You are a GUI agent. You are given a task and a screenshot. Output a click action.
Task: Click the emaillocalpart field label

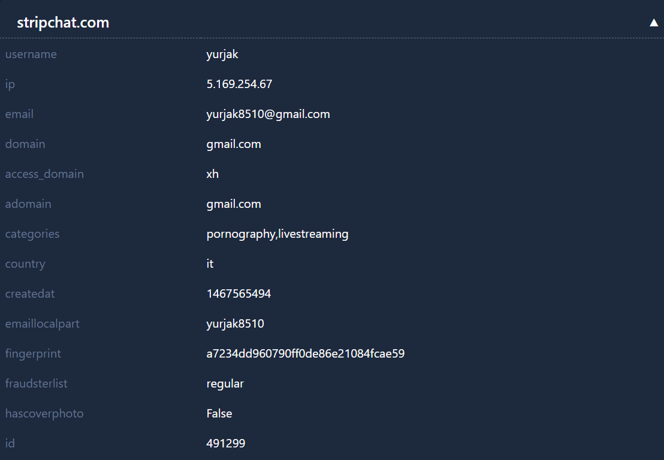pyautogui.click(x=43, y=324)
